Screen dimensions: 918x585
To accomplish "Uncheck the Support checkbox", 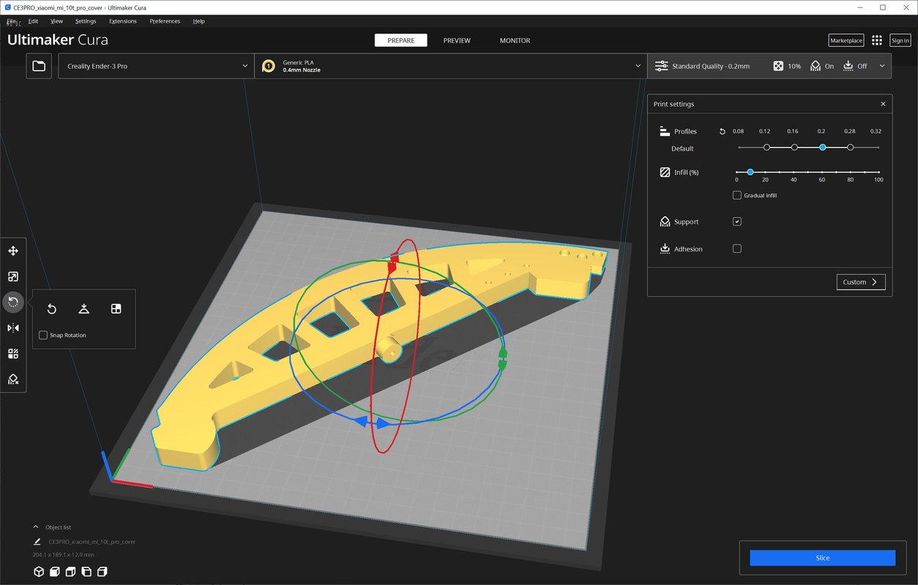I will tap(737, 222).
